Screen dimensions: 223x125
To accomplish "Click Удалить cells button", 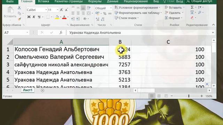I will point(174,13).
